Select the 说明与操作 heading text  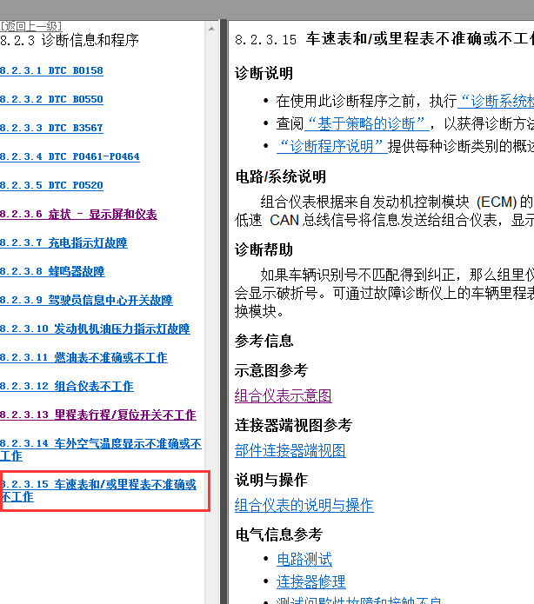[x=271, y=480]
